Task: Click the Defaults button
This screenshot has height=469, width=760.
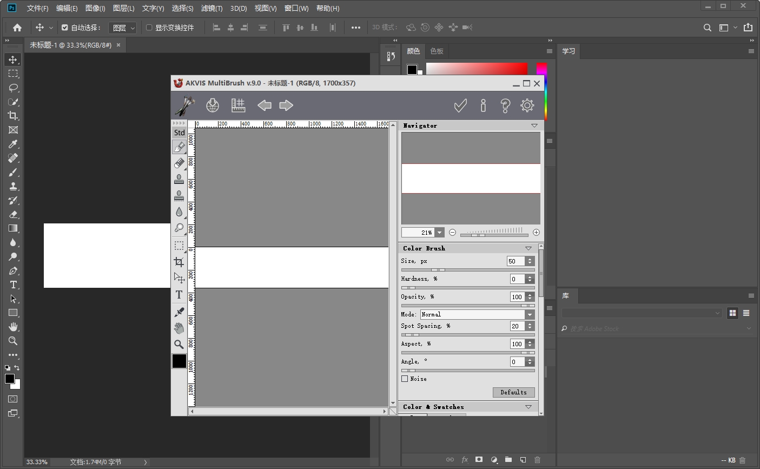Action: 513,392
